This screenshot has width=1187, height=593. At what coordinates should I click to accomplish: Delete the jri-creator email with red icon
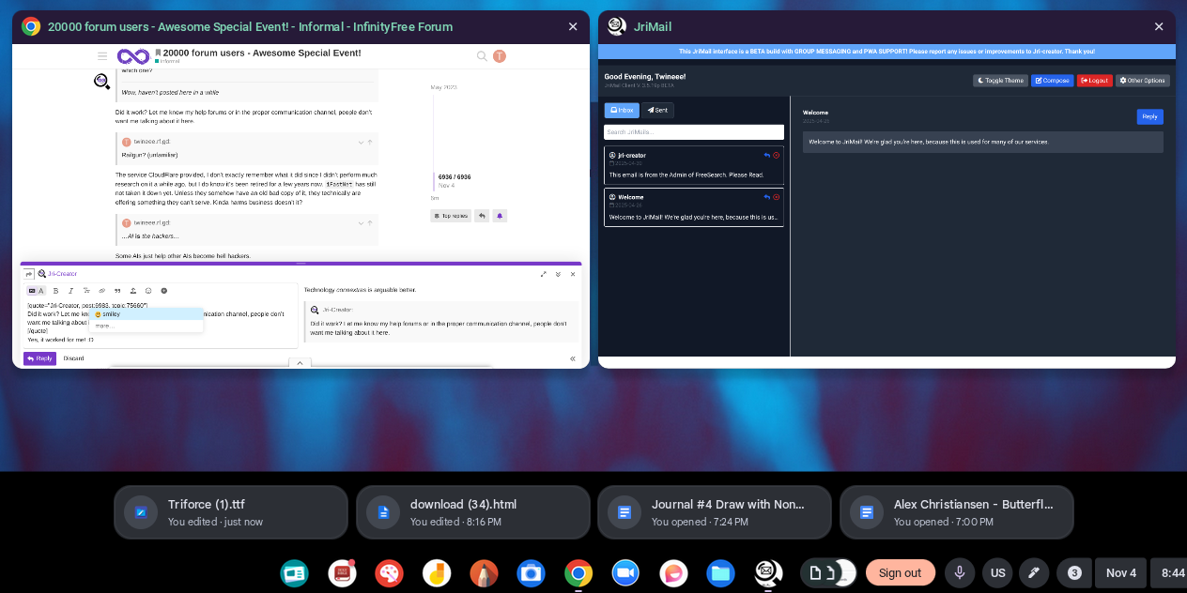coord(777,156)
